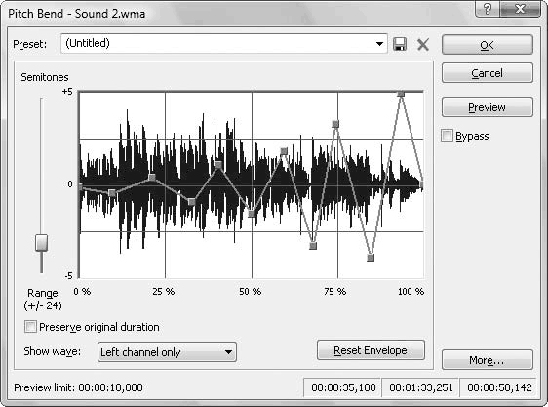Enable the Bypass checkbox

(447, 136)
